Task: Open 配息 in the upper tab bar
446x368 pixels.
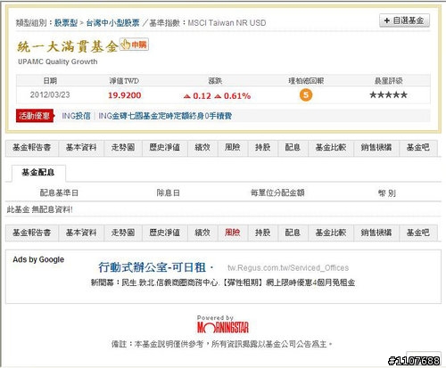Action: 293,147
